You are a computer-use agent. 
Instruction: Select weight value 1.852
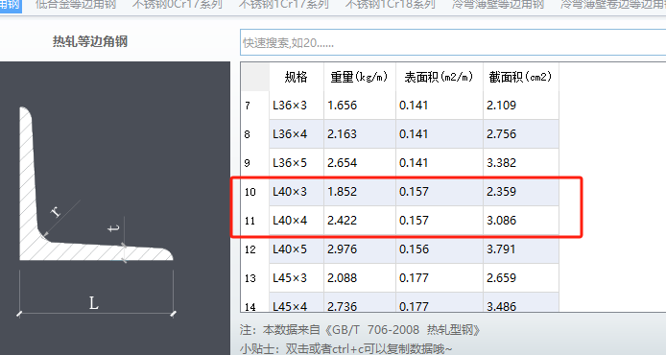click(x=360, y=192)
